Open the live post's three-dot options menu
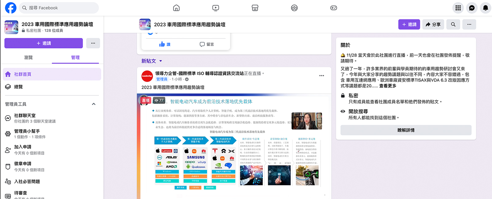 (x=321, y=76)
